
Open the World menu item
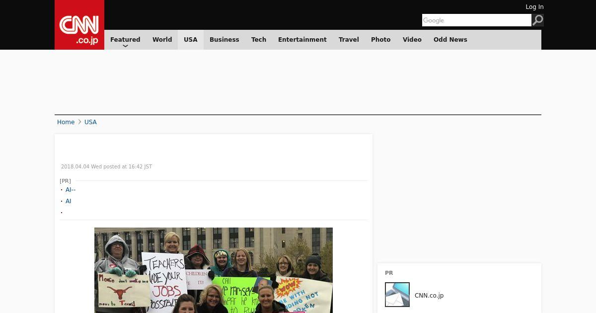coord(162,40)
